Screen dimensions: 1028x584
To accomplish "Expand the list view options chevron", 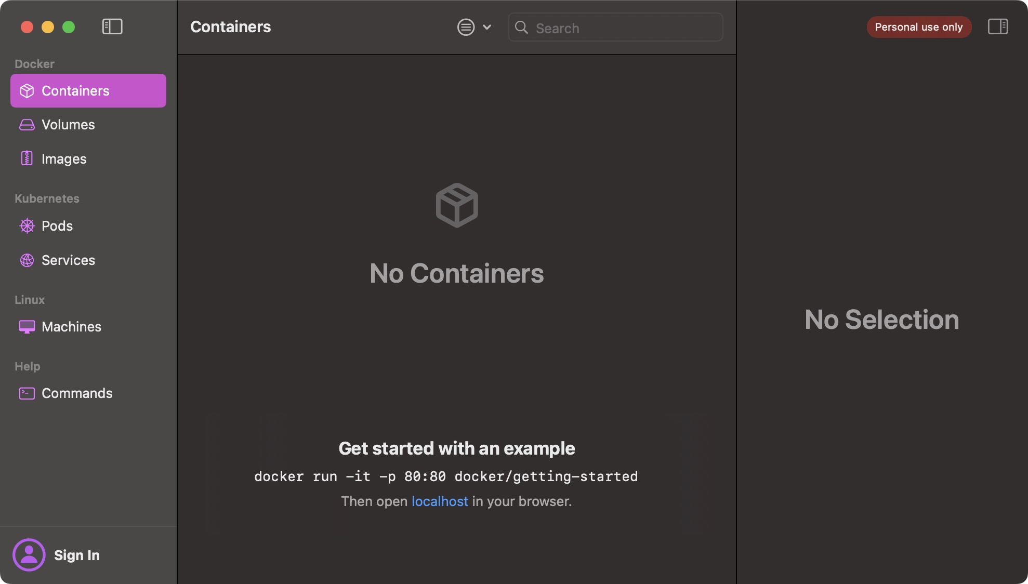I will pos(487,27).
